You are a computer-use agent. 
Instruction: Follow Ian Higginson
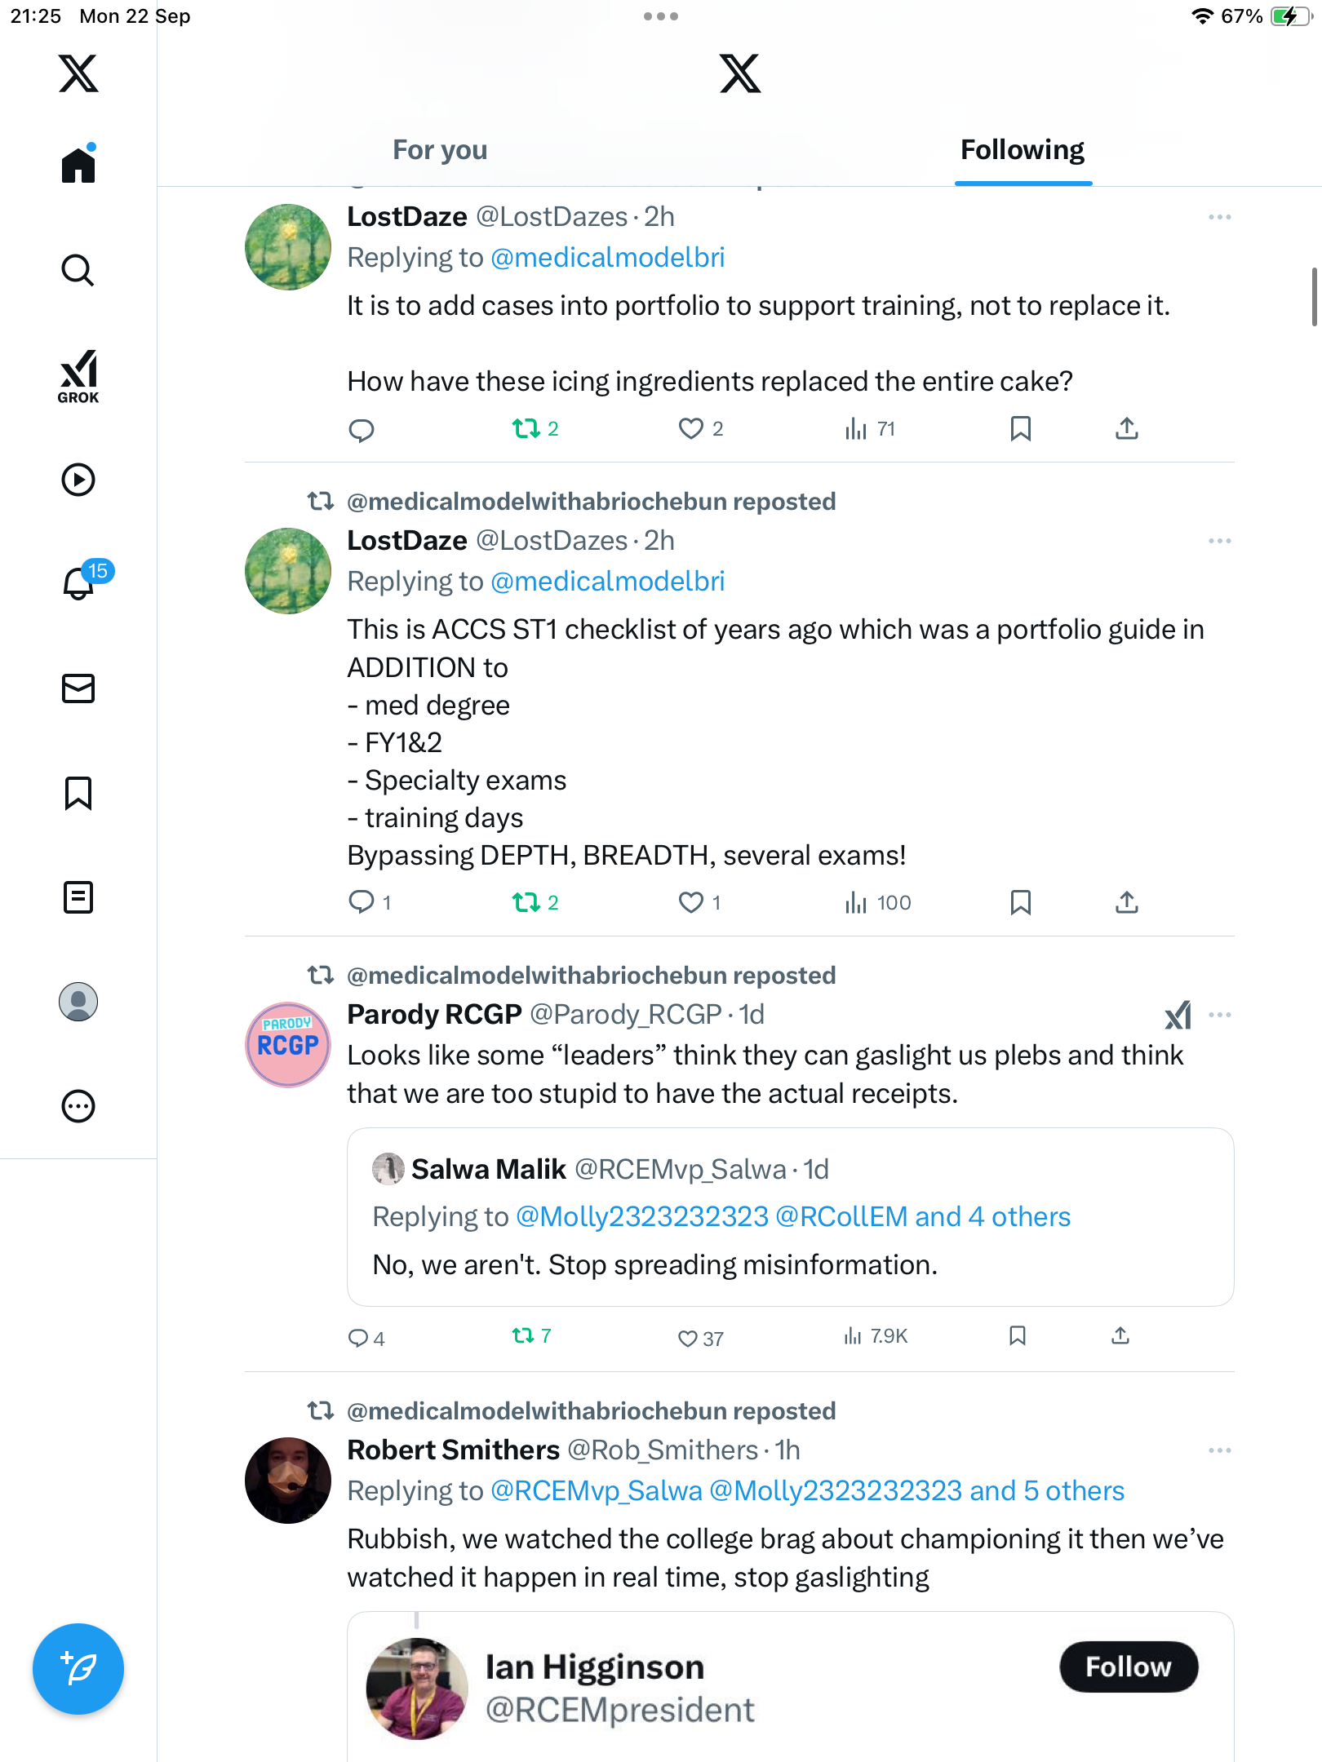coord(1128,1667)
